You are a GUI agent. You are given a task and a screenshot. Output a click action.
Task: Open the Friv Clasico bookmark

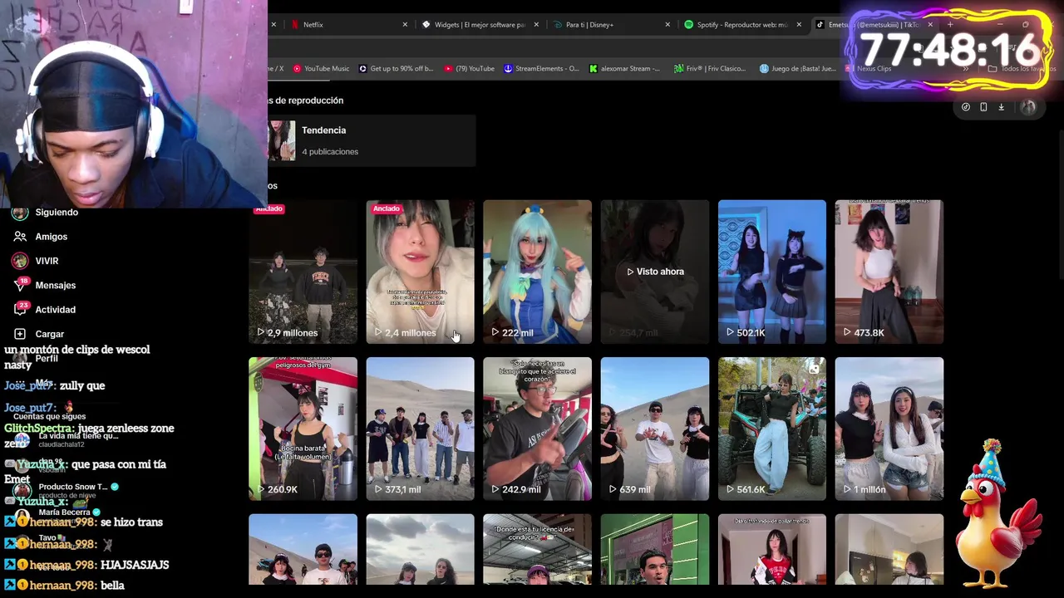710,69
